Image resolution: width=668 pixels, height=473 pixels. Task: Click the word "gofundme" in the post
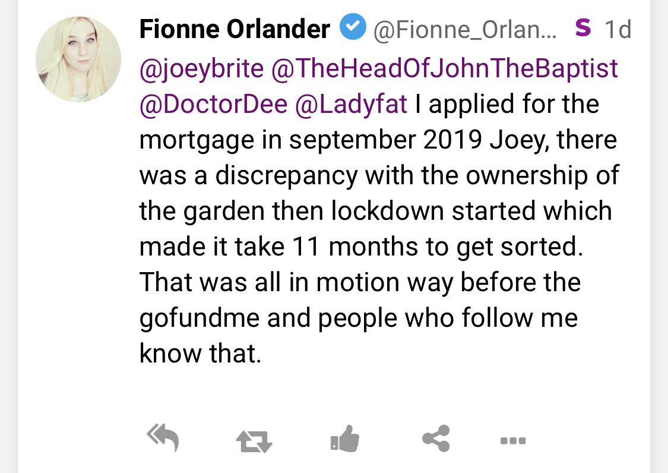coord(199,319)
